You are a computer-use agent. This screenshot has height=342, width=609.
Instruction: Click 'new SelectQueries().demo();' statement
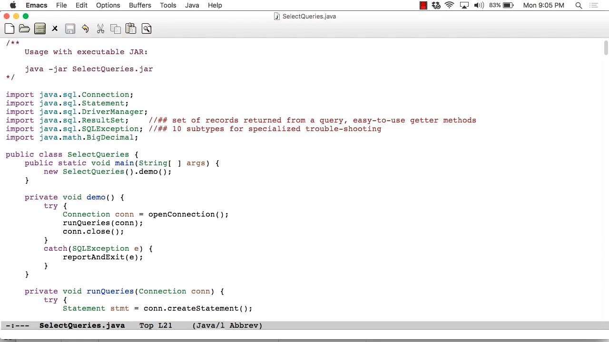click(x=108, y=171)
